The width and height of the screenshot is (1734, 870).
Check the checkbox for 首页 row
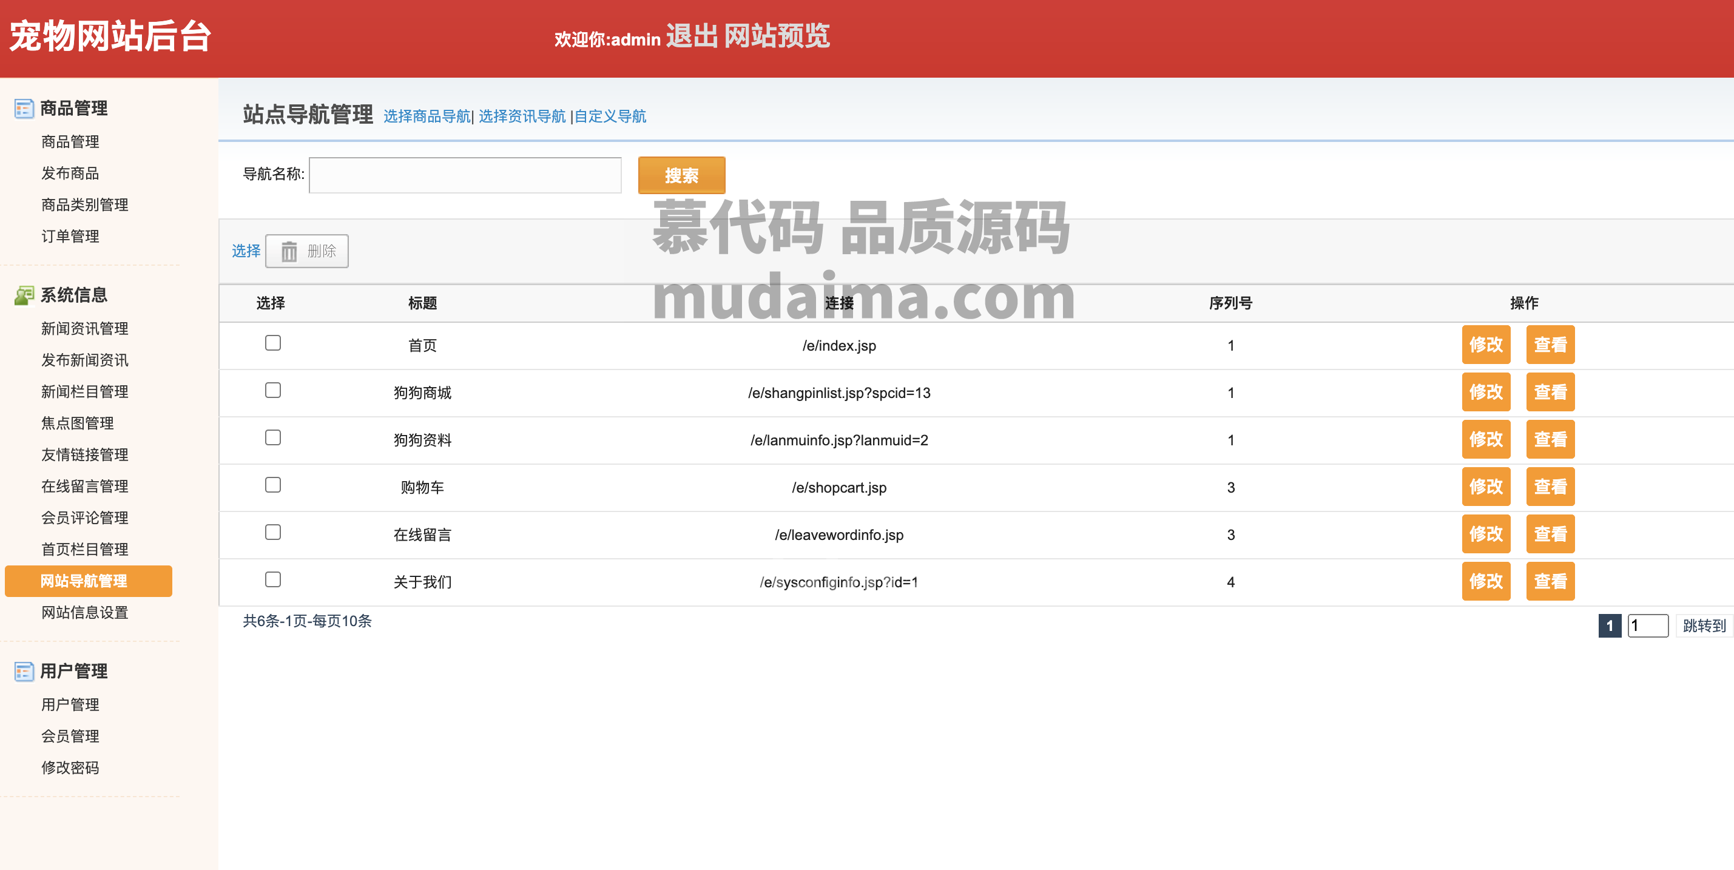coord(272,343)
